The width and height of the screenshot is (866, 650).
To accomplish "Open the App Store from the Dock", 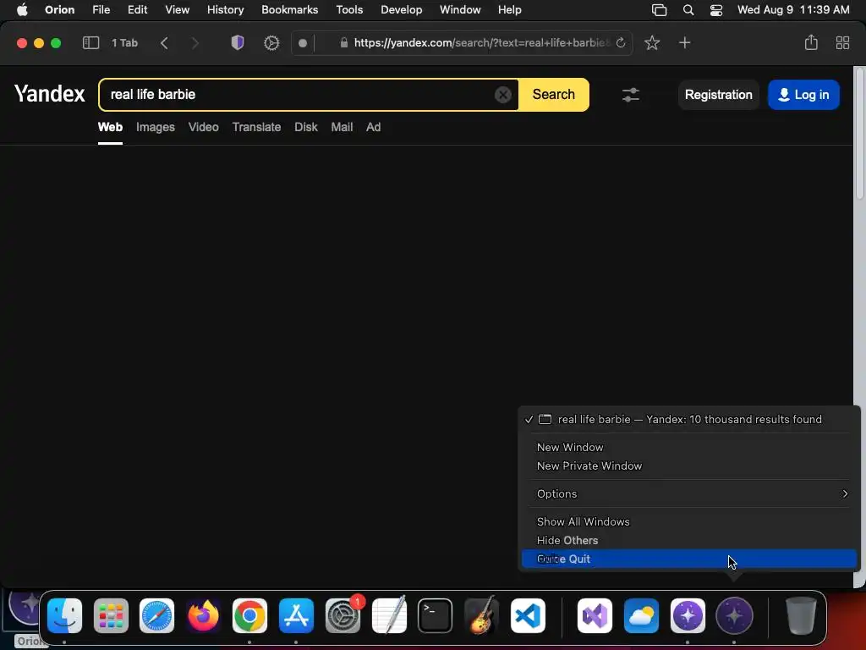I will tap(296, 615).
